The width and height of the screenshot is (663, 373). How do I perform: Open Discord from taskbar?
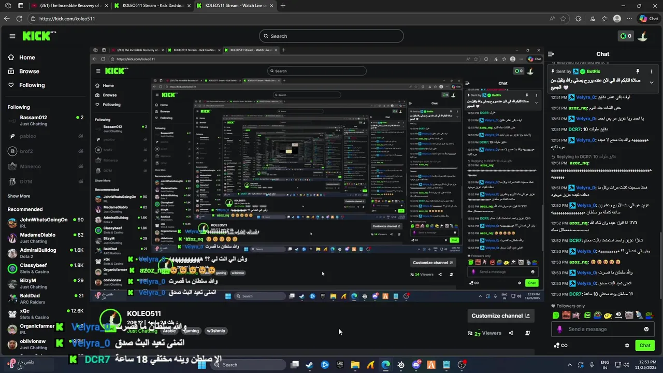point(416,365)
